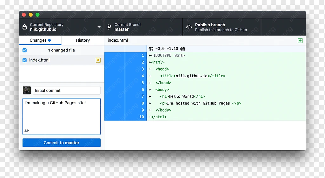Click the yellow minimize window button
The image size is (325, 178).
[31, 15]
